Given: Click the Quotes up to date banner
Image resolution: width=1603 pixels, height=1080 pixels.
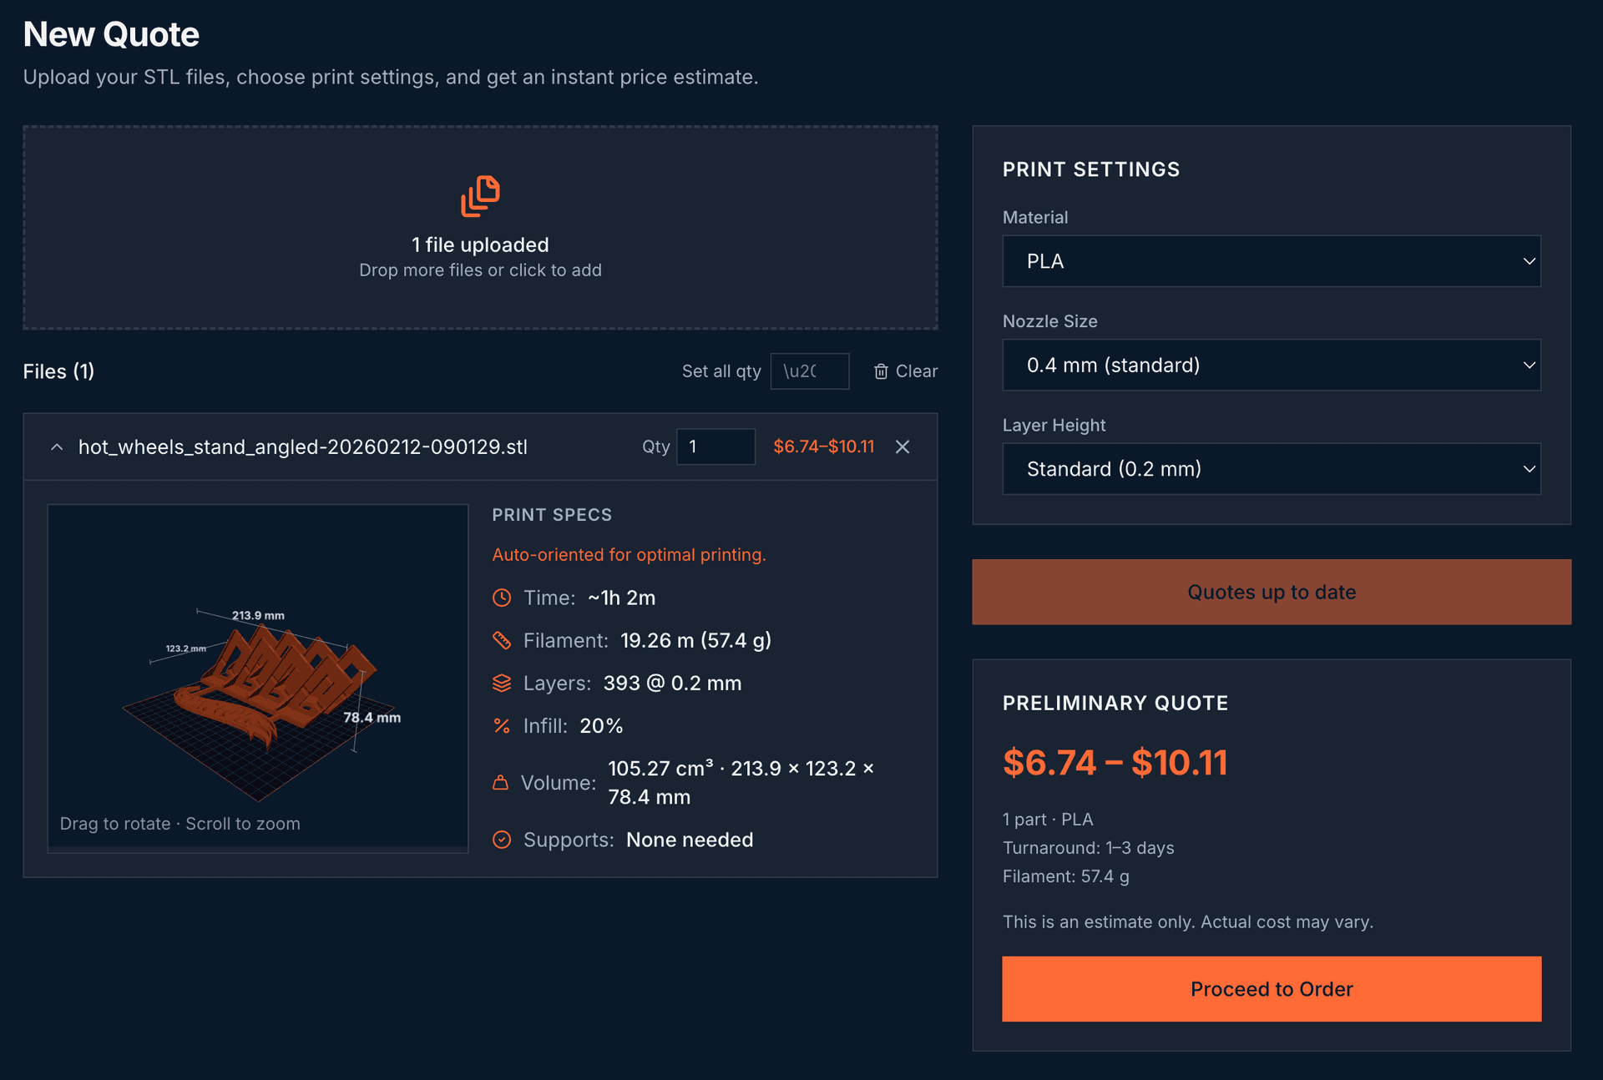Looking at the screenshot, I should 1271,592.
